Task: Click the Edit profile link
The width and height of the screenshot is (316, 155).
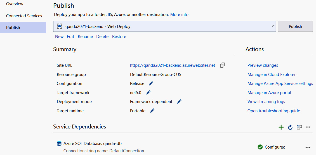Action: 70,36
